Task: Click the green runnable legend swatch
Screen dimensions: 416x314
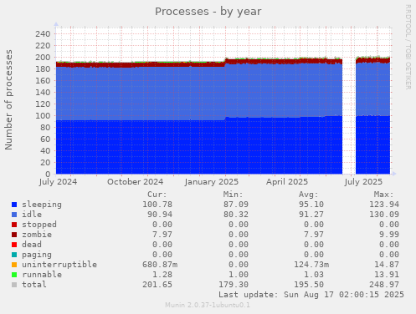Action: 14,275
